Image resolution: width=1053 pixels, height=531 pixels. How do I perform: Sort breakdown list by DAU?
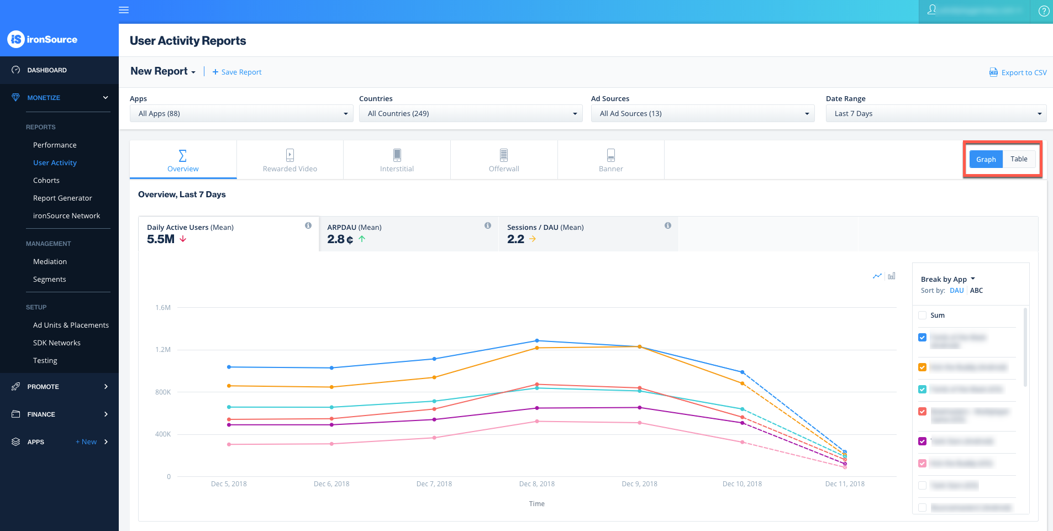956,291
